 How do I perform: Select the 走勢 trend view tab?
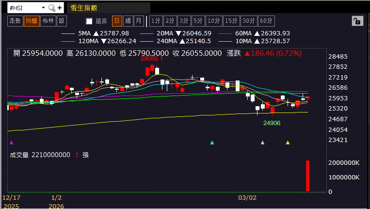click(15, 21)
